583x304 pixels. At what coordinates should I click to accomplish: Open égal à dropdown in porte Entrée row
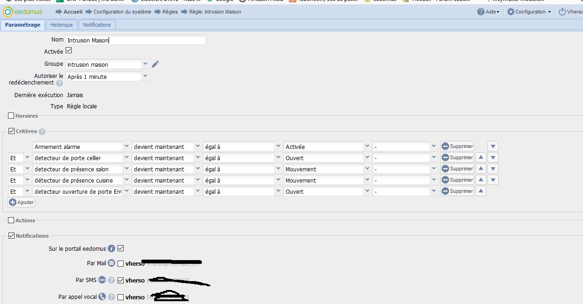click(279, 191)
